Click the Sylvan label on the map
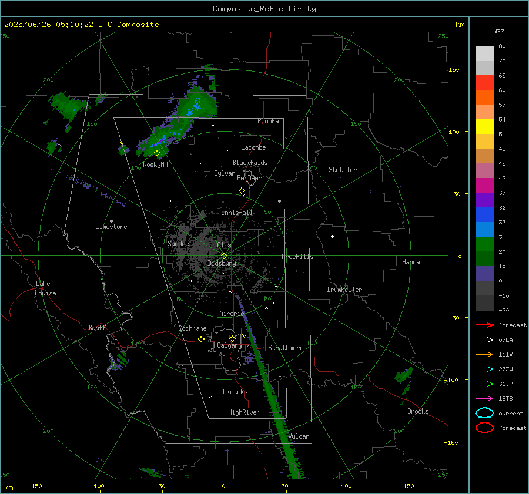The image size is (529, 494). (225, 174)
